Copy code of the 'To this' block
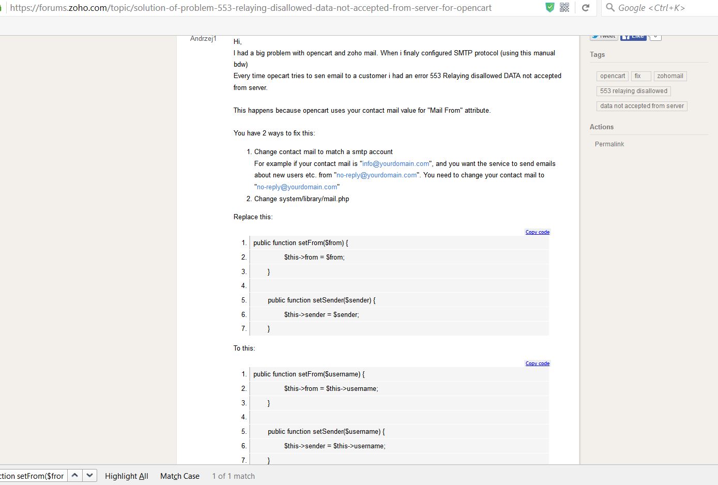718x485 pixels. (538, 363)
